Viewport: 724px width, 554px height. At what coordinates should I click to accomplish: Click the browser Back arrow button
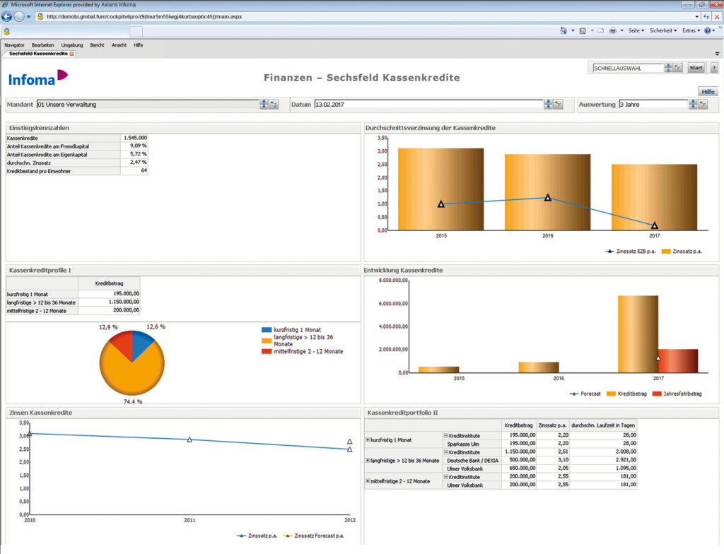tap(18, 16)
